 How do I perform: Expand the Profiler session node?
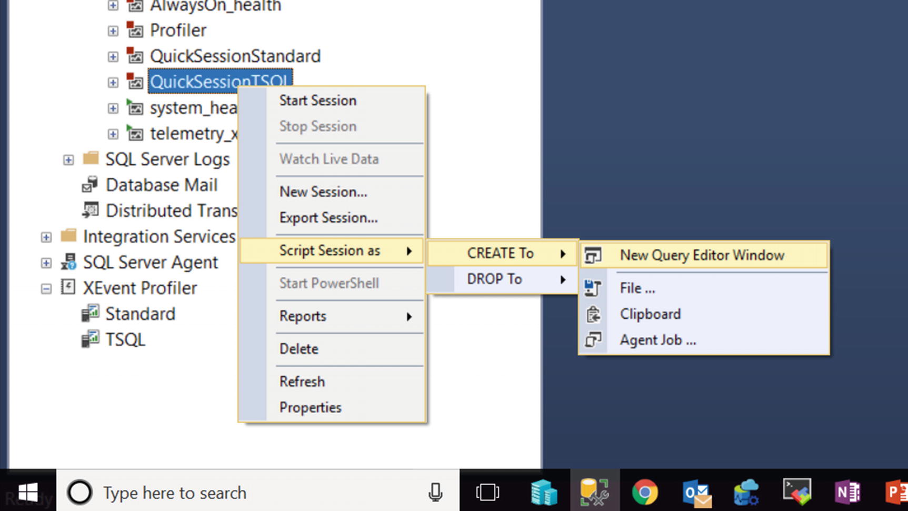[113, 31]
